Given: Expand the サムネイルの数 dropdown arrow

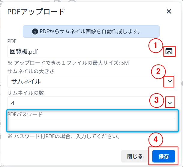Looking at the screenshot, I should [170, 103].
